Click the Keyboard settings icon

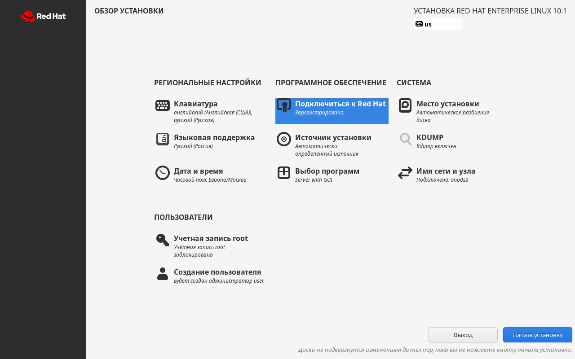pyautogui.click(x=163, y=105)
